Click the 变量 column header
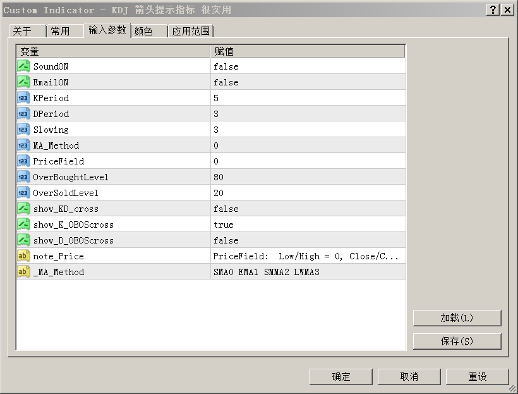518x394 pixels. (x=113, y=51)
